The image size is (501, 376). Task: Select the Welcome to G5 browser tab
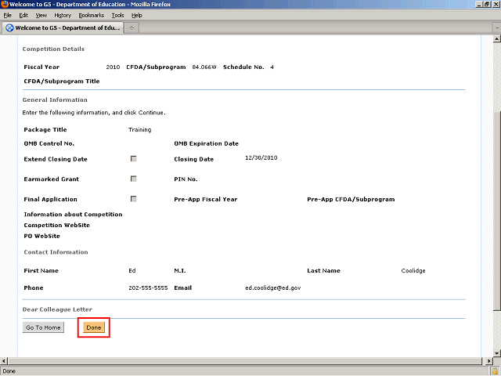tap(63, 28)
